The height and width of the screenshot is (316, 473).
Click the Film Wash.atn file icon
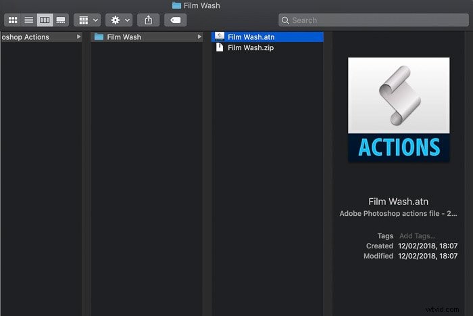click(220, 37)
